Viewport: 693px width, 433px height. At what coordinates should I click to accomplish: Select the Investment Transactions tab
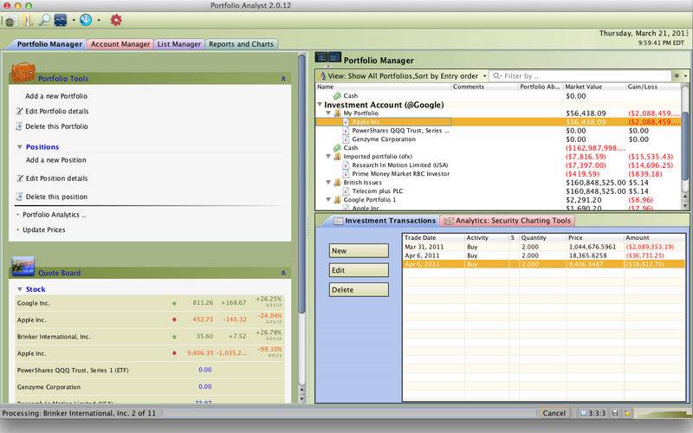[384, 221]
